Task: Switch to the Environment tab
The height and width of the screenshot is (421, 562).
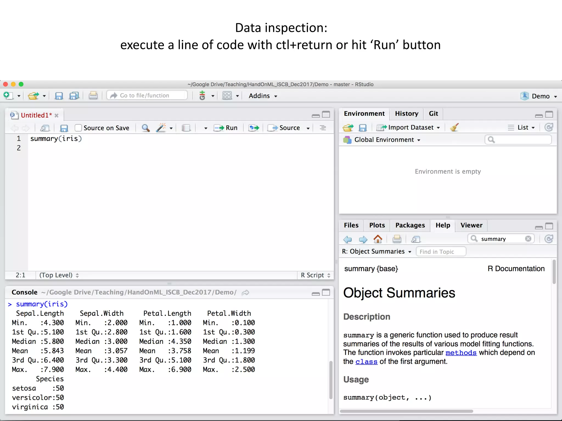Action: tap(364, 113)
